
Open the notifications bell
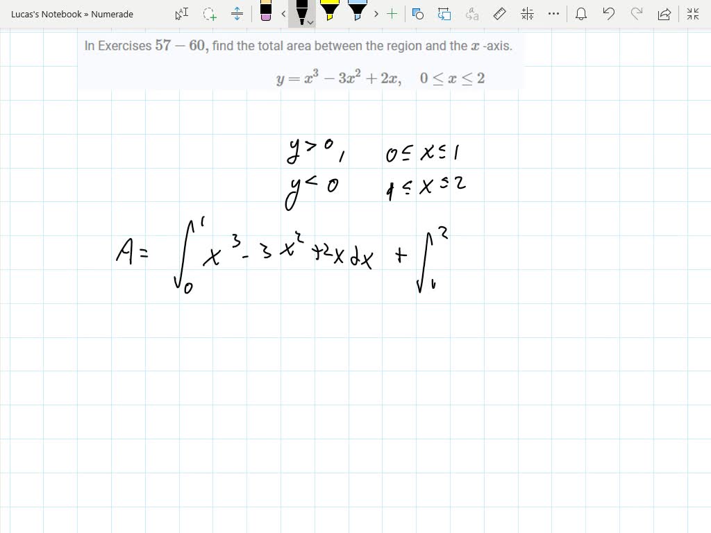581,12
